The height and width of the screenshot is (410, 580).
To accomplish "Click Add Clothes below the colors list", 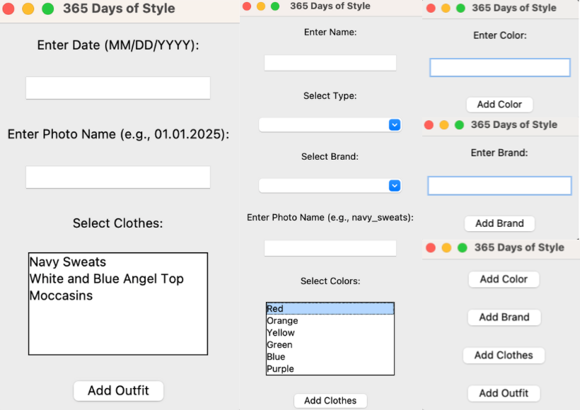I will (x=330, y=400).
